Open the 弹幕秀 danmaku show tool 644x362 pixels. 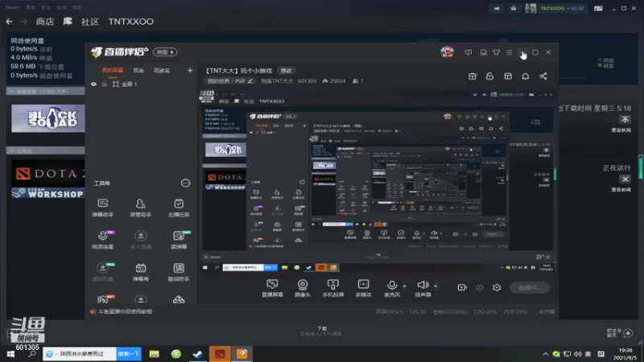pyautogui.click(x=140, y=272)
